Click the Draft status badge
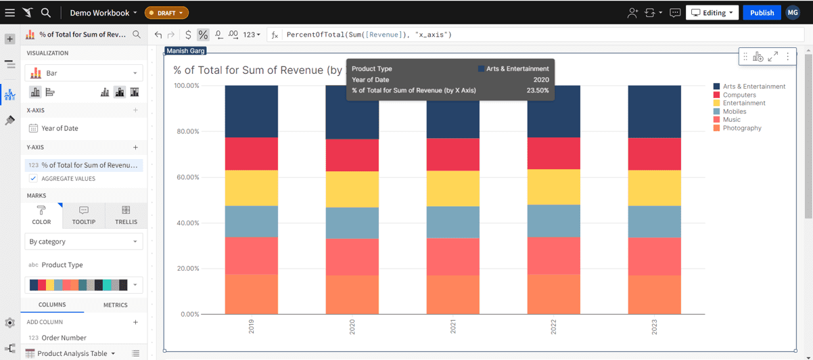The height and width of the screenshot is (360, 813). click(x=166, y=13)
